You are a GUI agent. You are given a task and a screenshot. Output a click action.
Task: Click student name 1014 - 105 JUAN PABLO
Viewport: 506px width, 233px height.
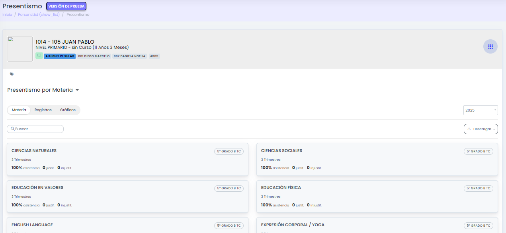(65, 42)
